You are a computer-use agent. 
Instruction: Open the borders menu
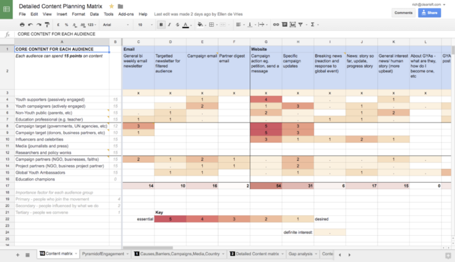coord(211,25)
